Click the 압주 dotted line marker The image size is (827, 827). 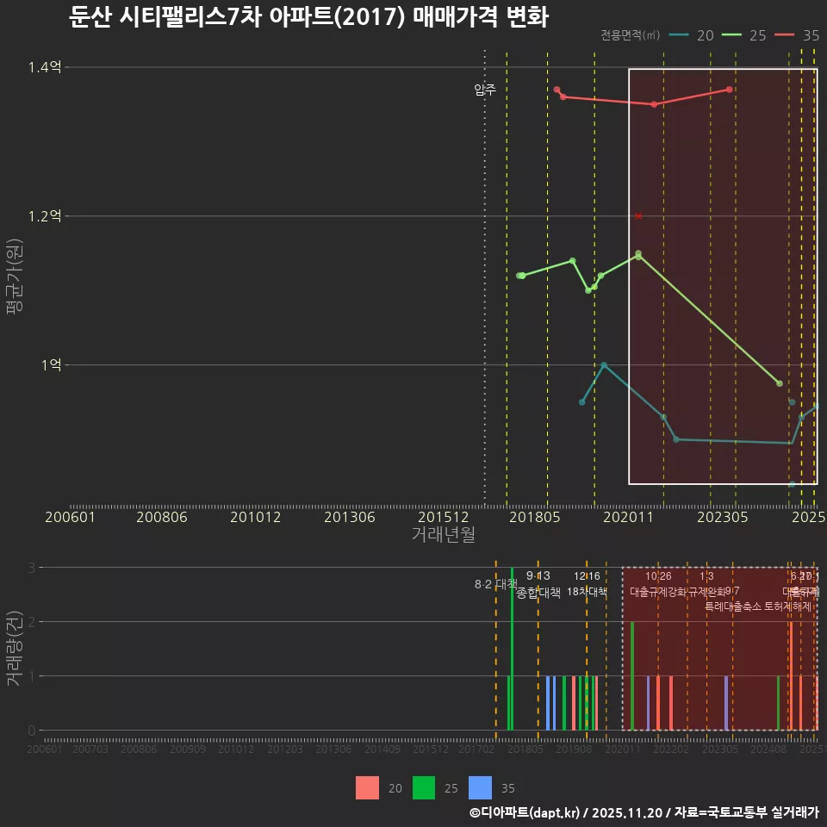coord(483,87)
